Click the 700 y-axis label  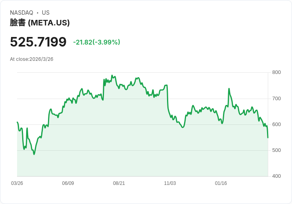(x=276, y=99)
